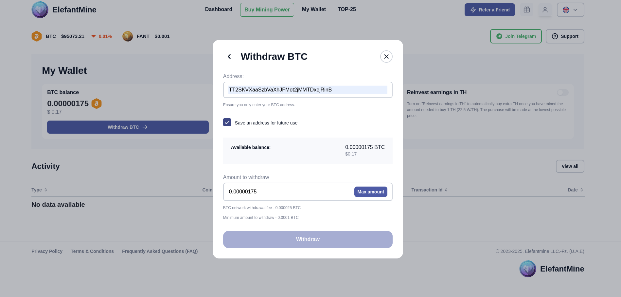Screen dimensions: 621x297
Task: Click the ElefantMine footer logo
Action: pos(528,269)
